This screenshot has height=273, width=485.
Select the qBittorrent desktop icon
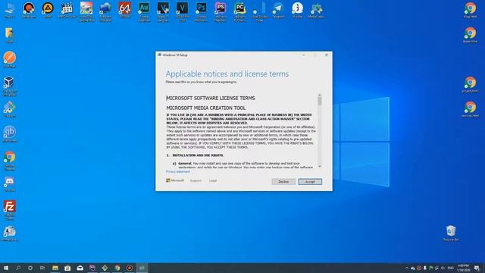9,133
